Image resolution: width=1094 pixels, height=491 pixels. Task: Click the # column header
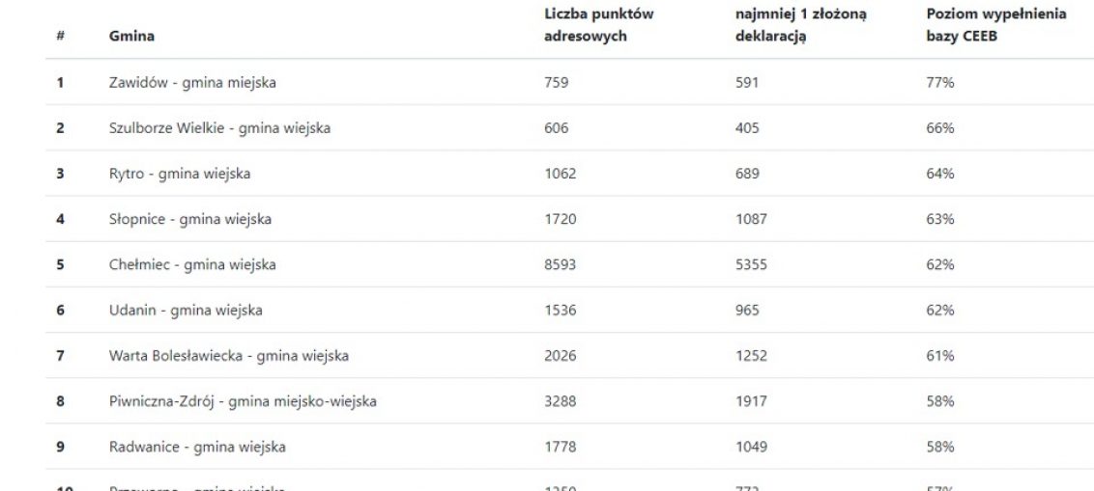click(61, 37)
